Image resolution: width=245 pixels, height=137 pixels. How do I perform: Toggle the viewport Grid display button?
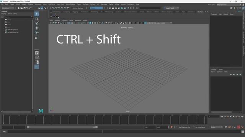69,23
